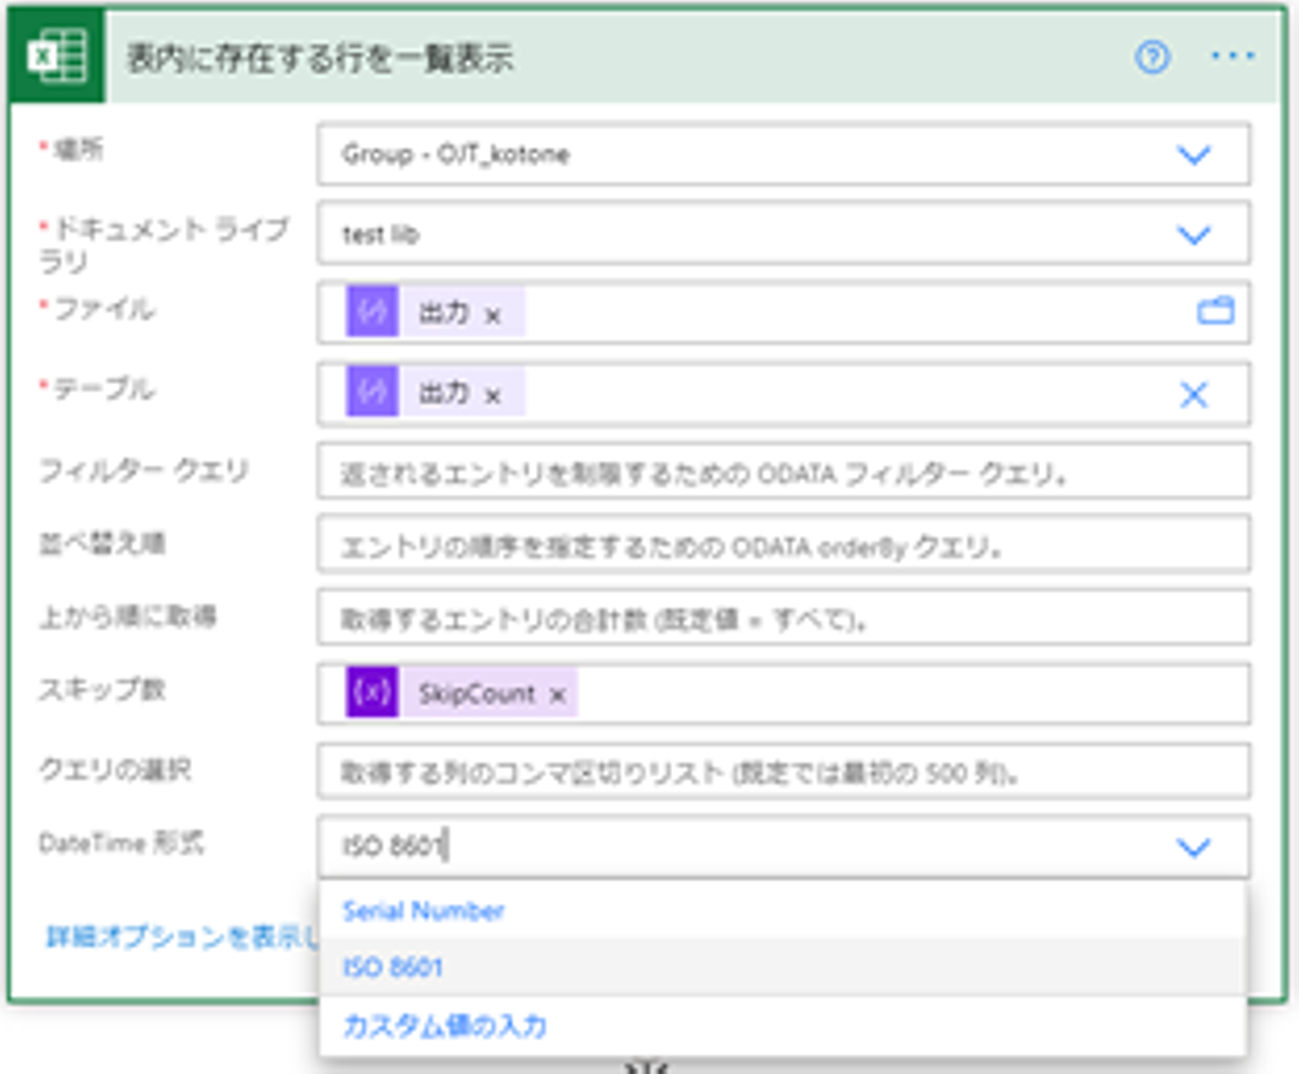Remove the SkipCount variable token

[557, 695]
